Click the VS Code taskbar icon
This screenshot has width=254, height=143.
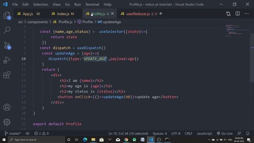tap(151, 139)
